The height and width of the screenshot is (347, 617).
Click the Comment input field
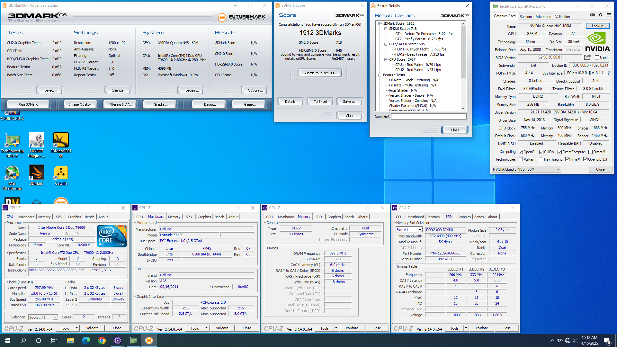point(429,116)
